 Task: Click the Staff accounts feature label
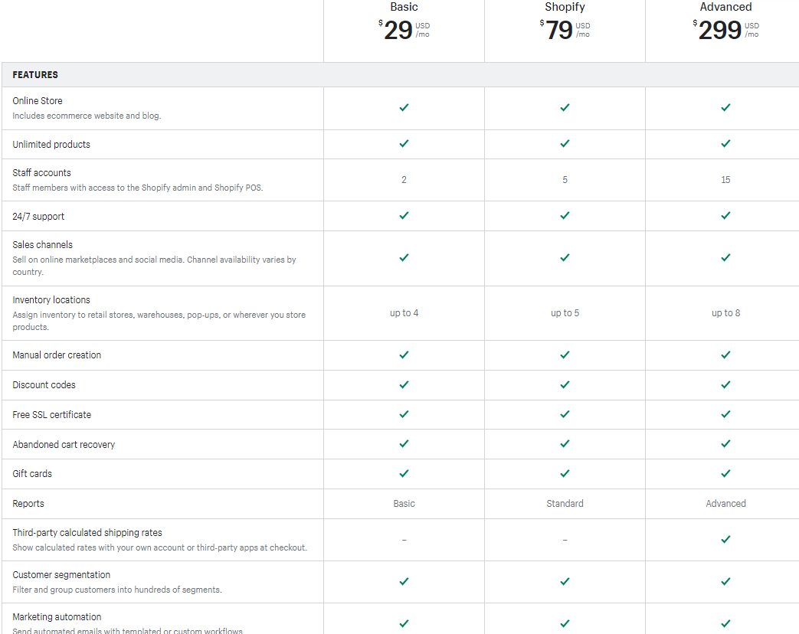click(x=42, y=172)
